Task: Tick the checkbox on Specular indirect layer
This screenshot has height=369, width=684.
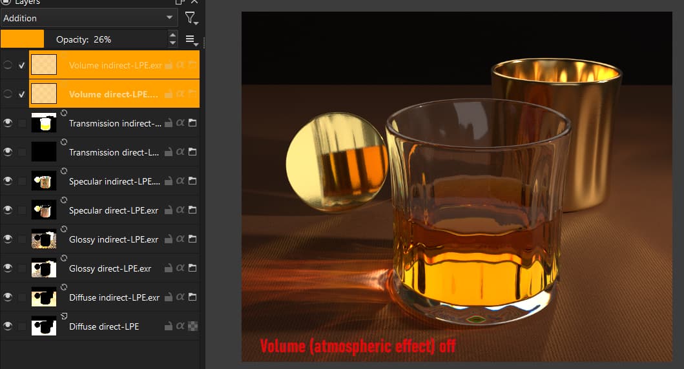Action: 22,181
